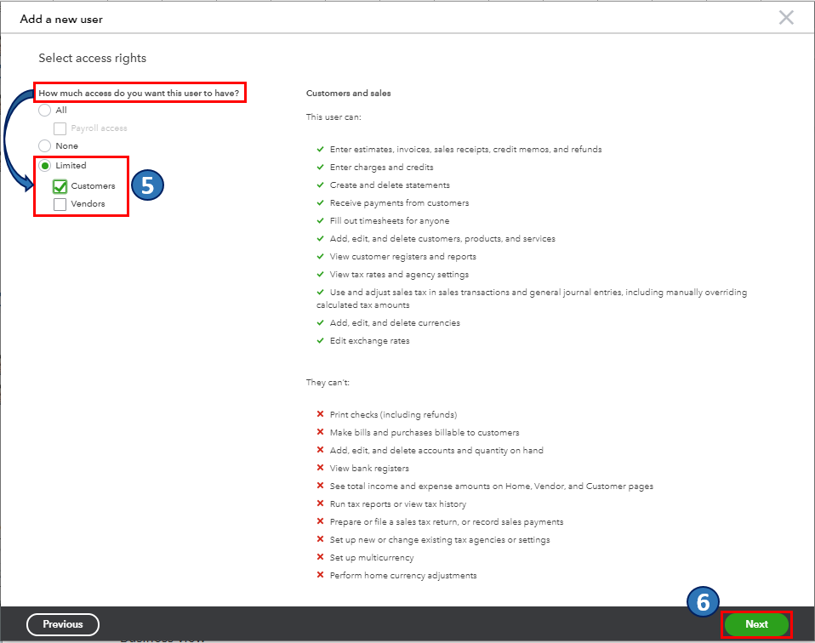This screenshot has height=643, width=815.
Task: Click 'Add, edit, and delete currencies' line
Action: (395, 323)
